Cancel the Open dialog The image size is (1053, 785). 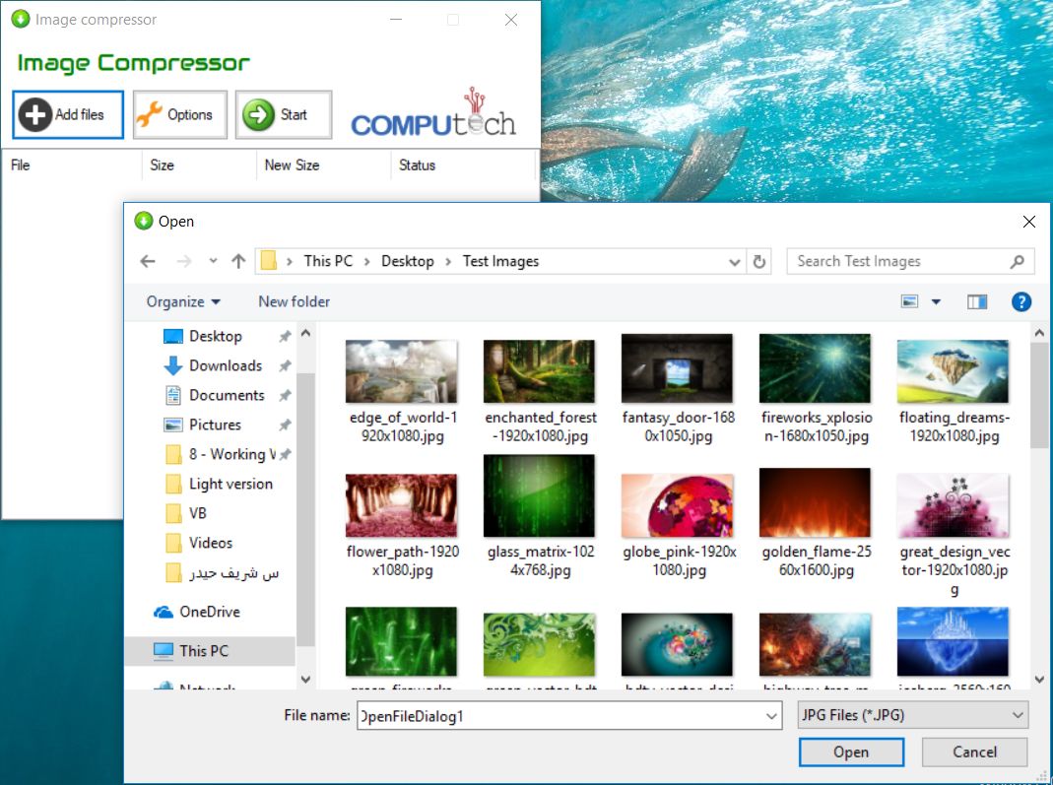[974, 752]
